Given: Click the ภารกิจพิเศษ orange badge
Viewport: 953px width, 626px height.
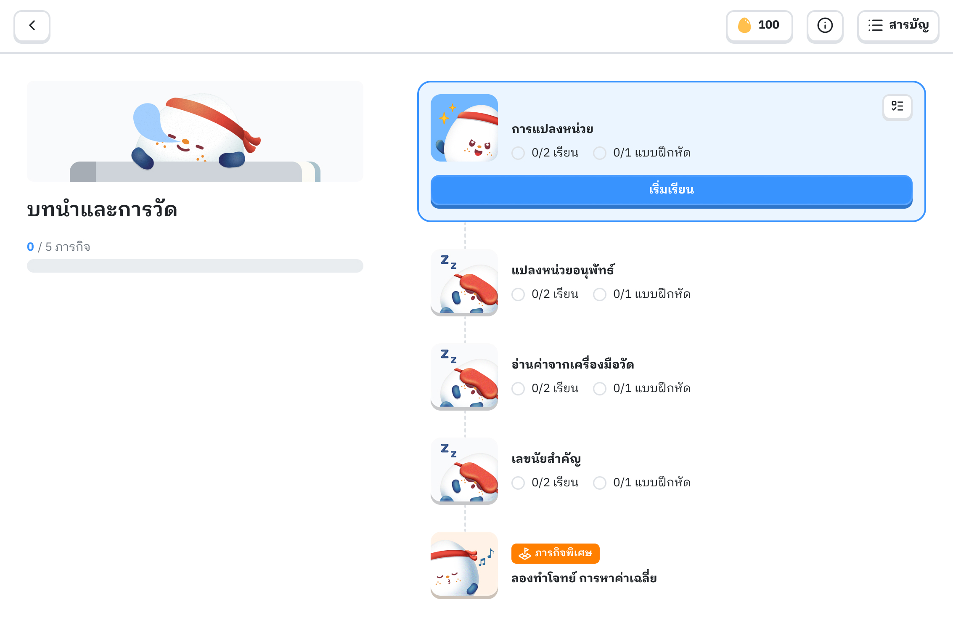Looking at the screenshot, I should (555, 553).
